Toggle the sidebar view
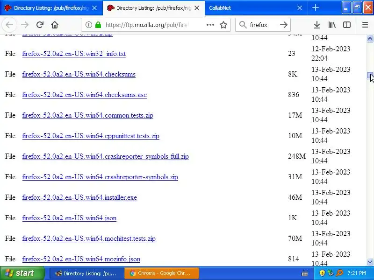This screenshot has height=280, width=374. tap(346, 25)
